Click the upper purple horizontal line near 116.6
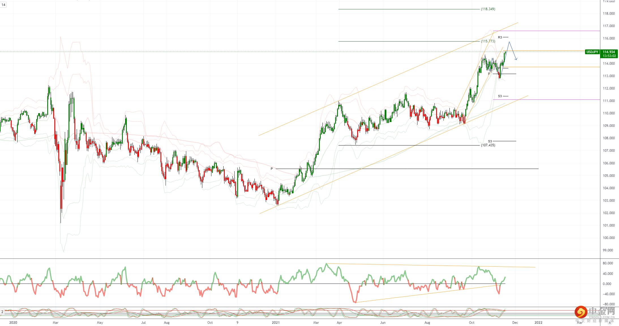Image resolution: width=619 pixels, height=326 pixels. [552, 31]
